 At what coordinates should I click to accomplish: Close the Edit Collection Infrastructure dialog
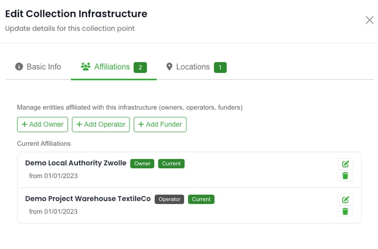[x=369, y=20]
